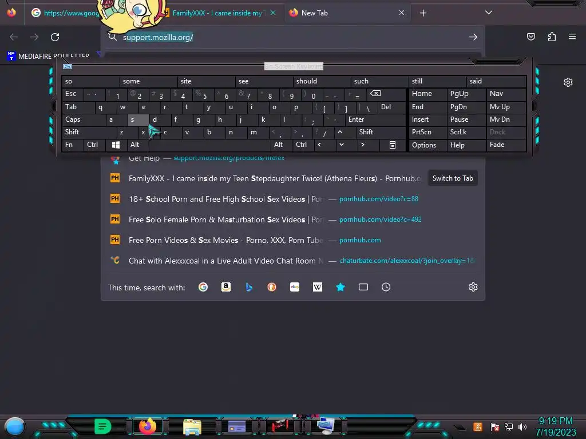Open new tab page settings gear
Viewport: 586px width, 439px height.
tap(568, 82)
